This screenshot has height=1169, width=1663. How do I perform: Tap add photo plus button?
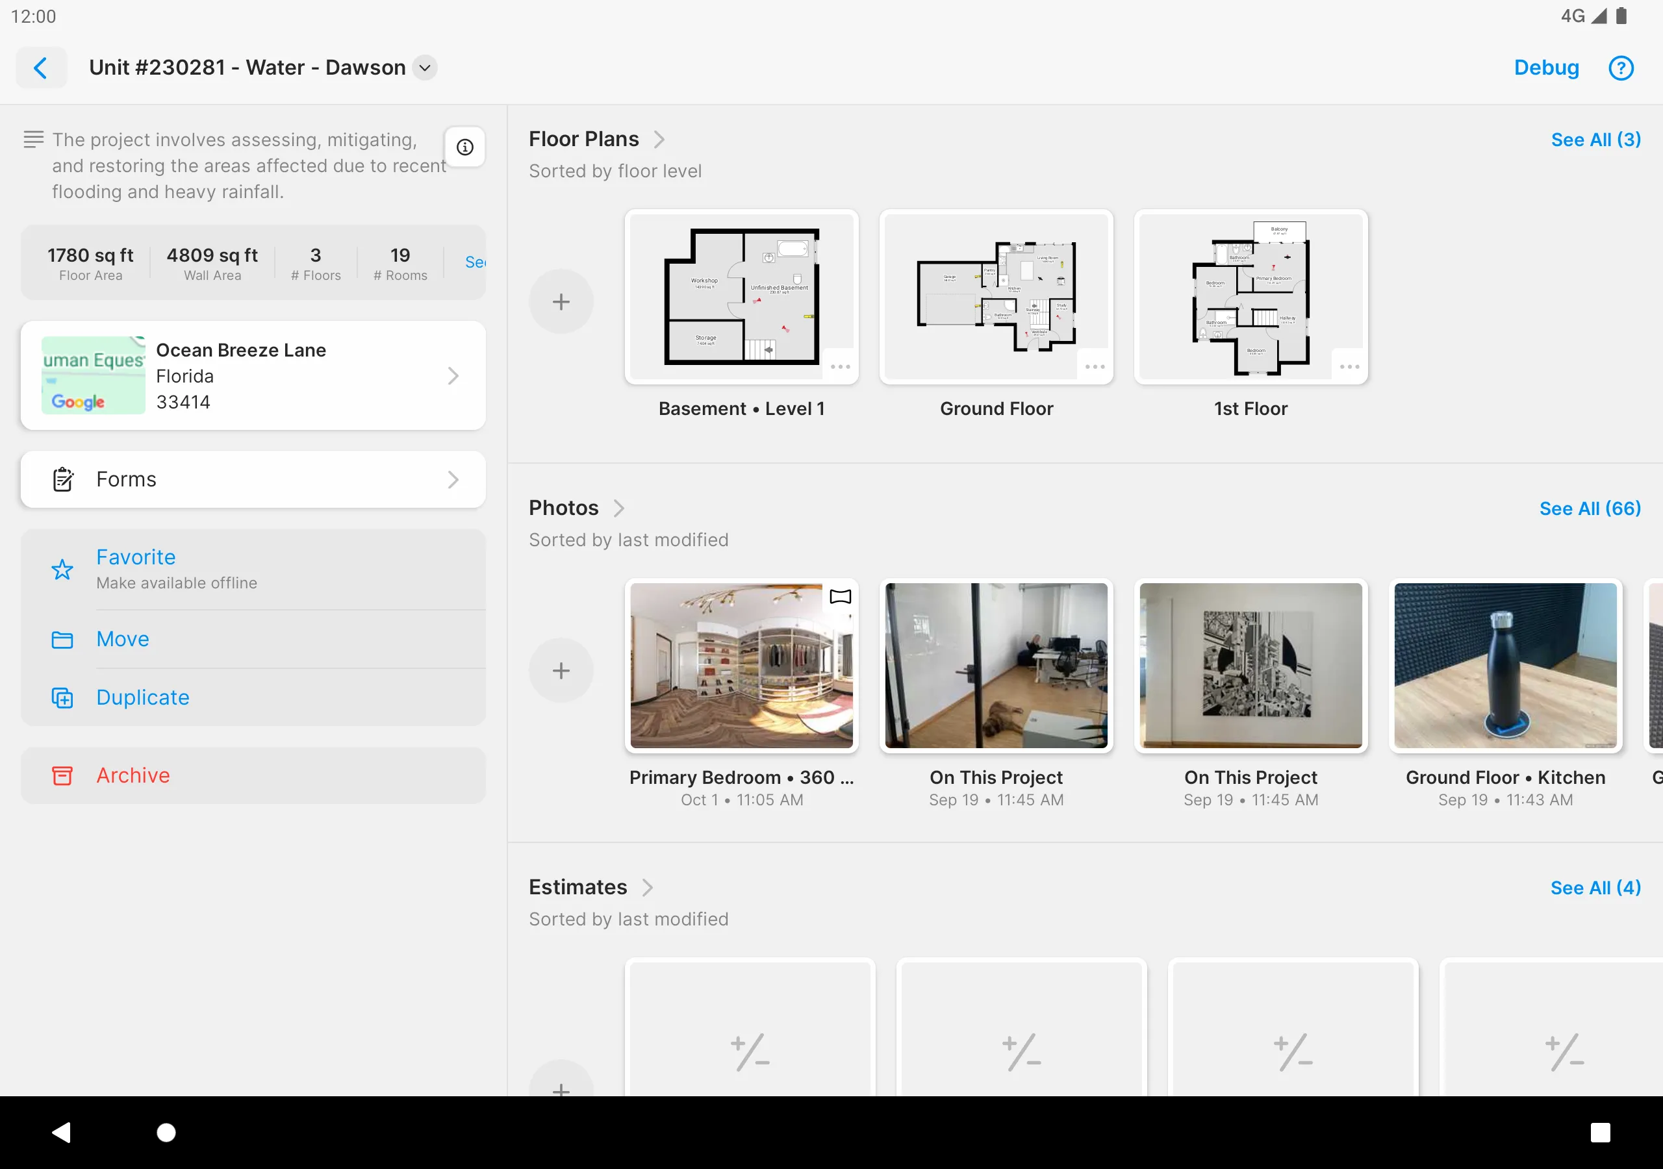point(563,670)
